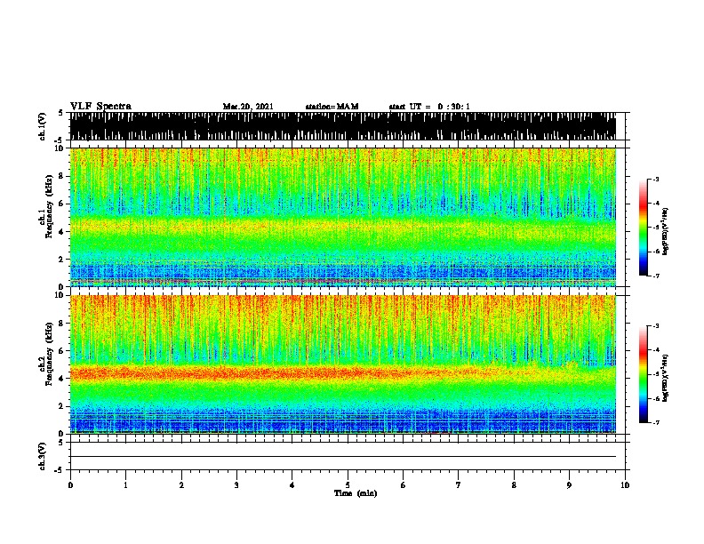
Task: Click the flat line in ch.3 panel
Action: click(343, 457)
